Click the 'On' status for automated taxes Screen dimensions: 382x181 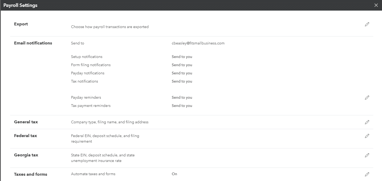tap(174, 174)
